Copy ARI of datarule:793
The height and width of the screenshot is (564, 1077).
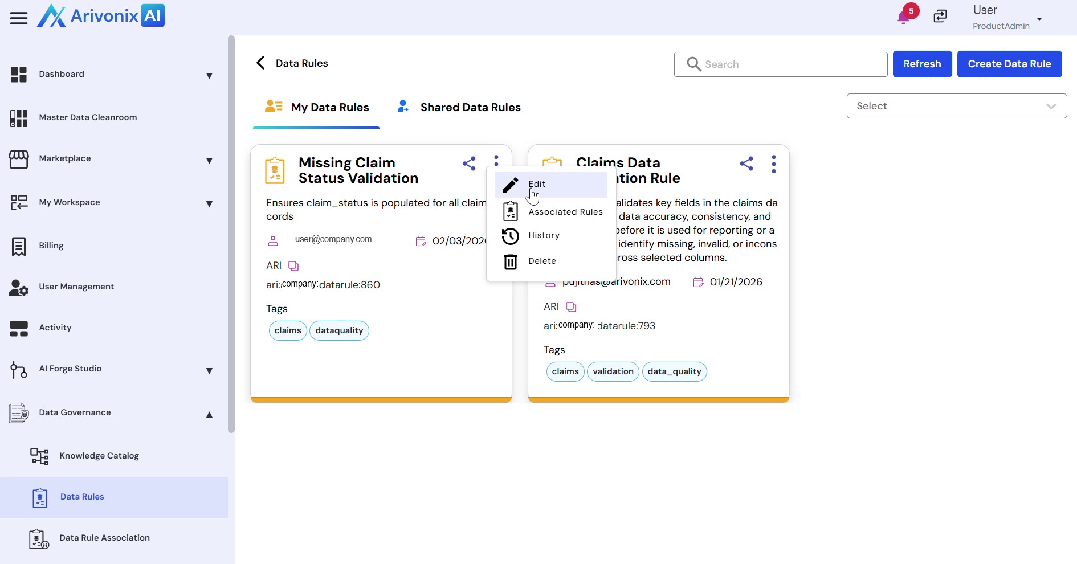tap(571, 307)
